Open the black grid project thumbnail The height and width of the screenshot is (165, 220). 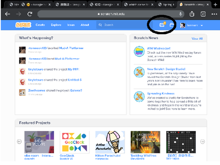point(181,142)
